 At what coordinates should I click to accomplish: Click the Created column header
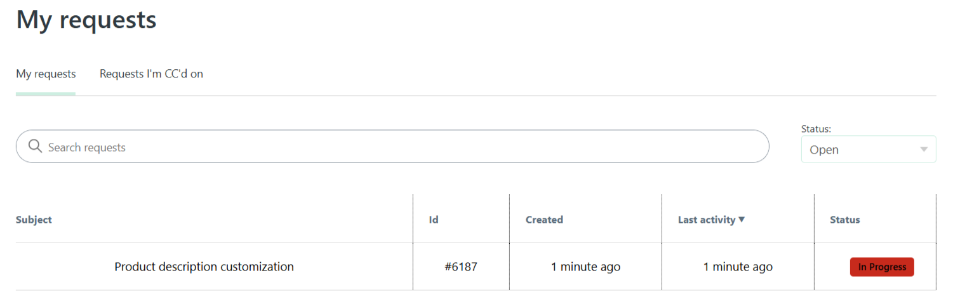pyautogui.click(x=544, y=220)
